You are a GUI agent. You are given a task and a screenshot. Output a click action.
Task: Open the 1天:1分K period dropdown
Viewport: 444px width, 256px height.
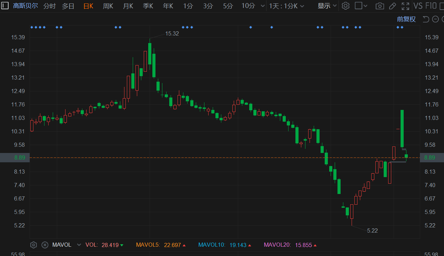pos(286,6)
